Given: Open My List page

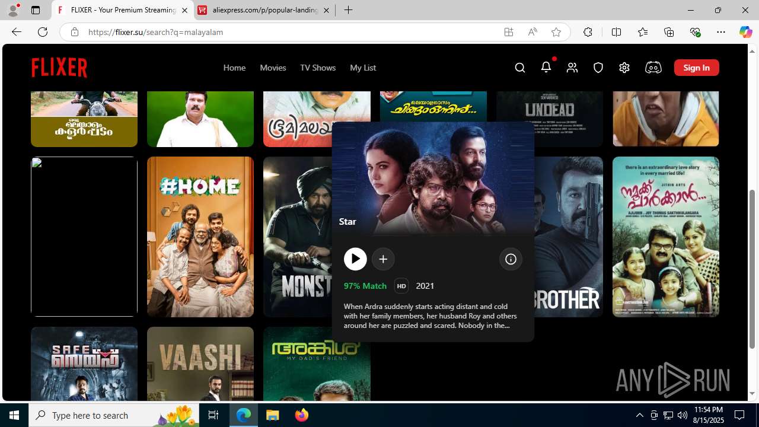Looking at the screenshot, I should 363,68.
